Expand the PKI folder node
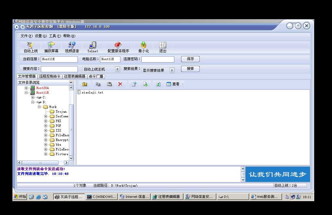Image resolution: width=332 pixels, height=215 pixels. pos(46,121)
